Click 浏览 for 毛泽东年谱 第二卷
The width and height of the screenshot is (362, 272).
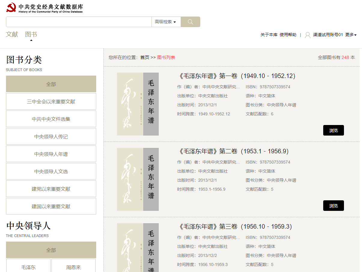333,206
